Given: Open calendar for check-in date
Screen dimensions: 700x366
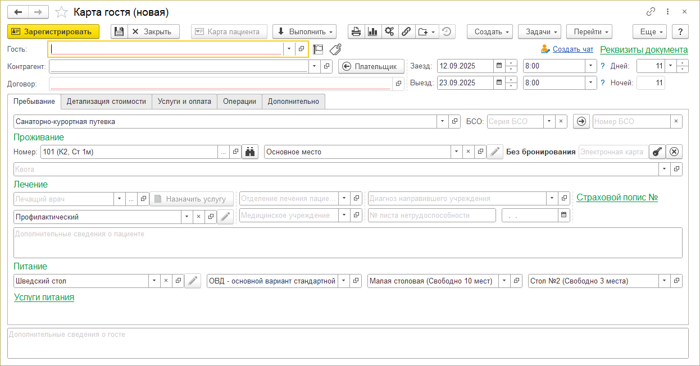Looking at the screenshot, I should 499,66.
